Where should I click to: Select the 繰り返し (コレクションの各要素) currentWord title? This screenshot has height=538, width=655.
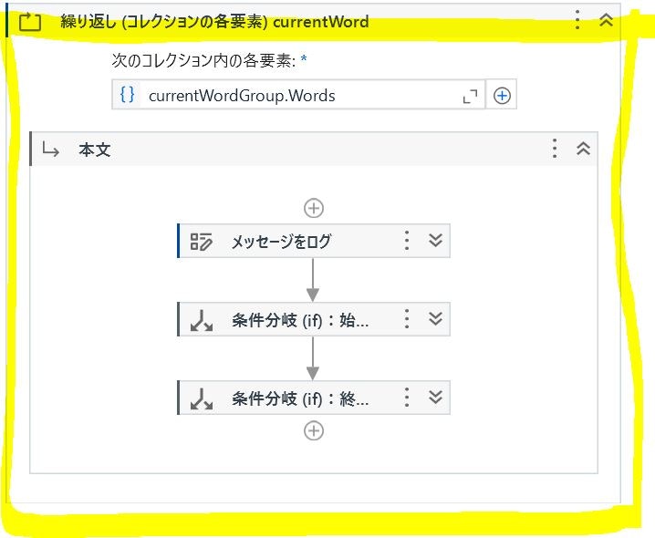coord(214,21)
